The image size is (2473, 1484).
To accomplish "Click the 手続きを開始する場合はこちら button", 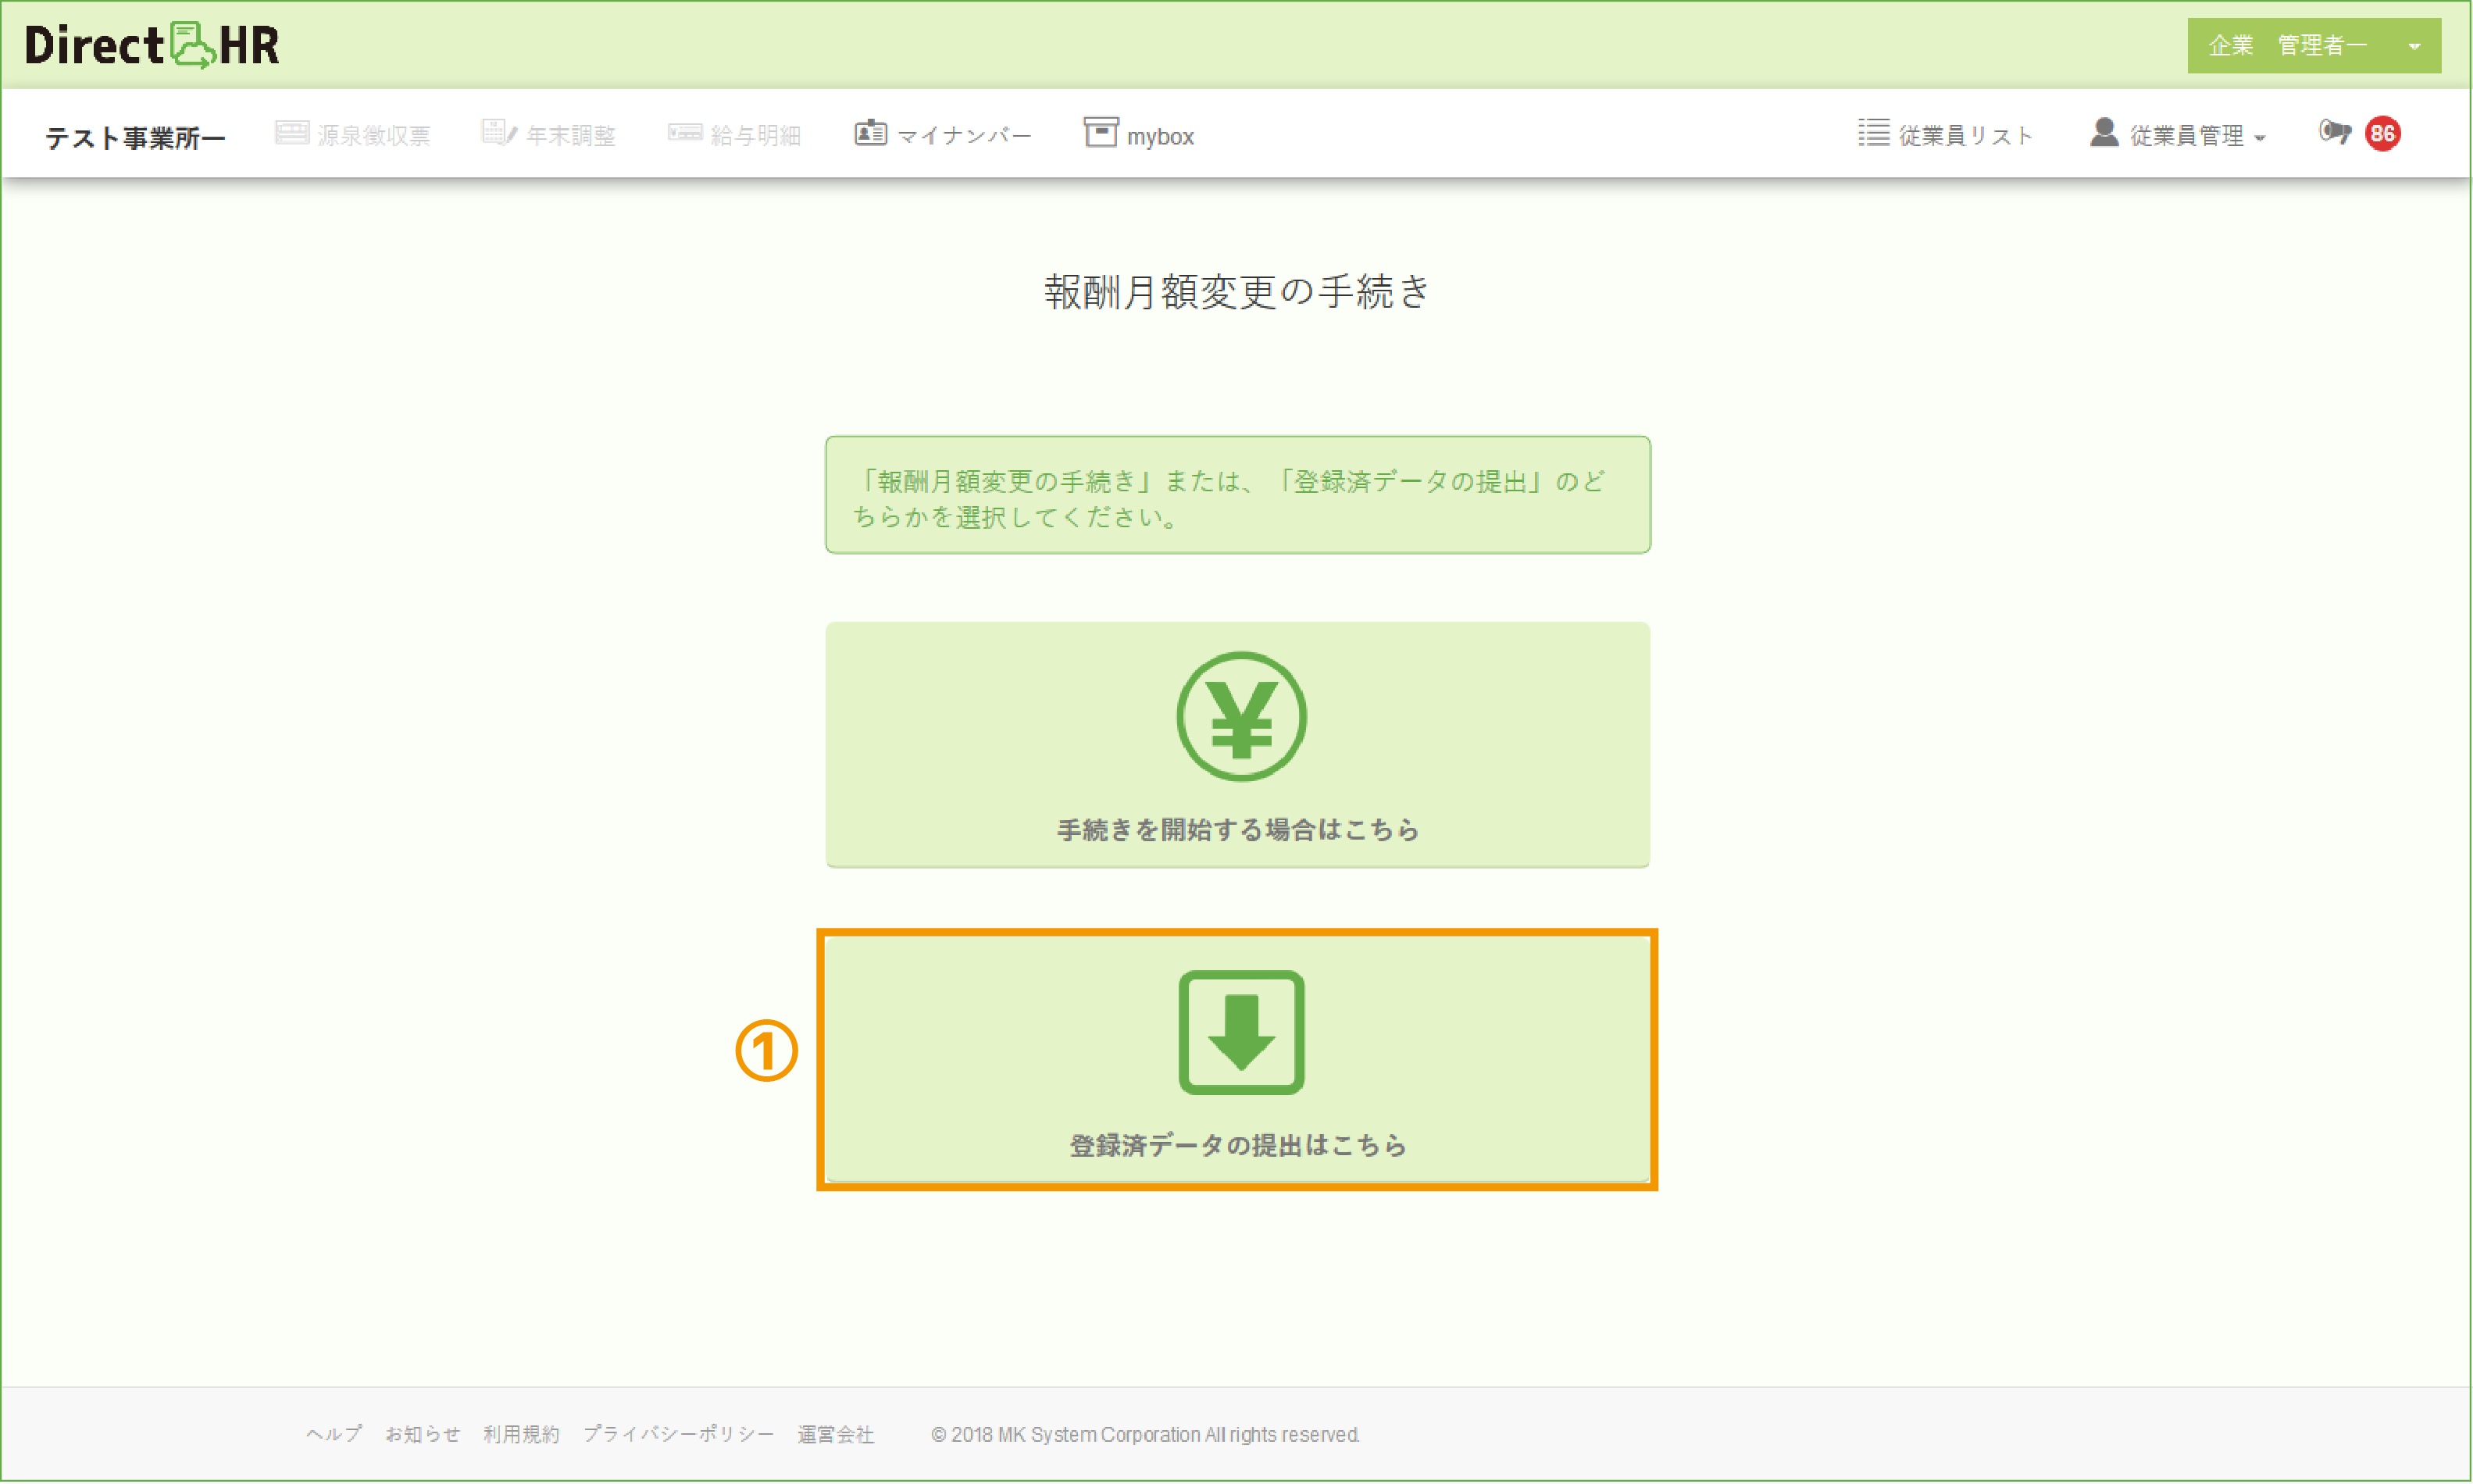I will [x=1237, y=744].
